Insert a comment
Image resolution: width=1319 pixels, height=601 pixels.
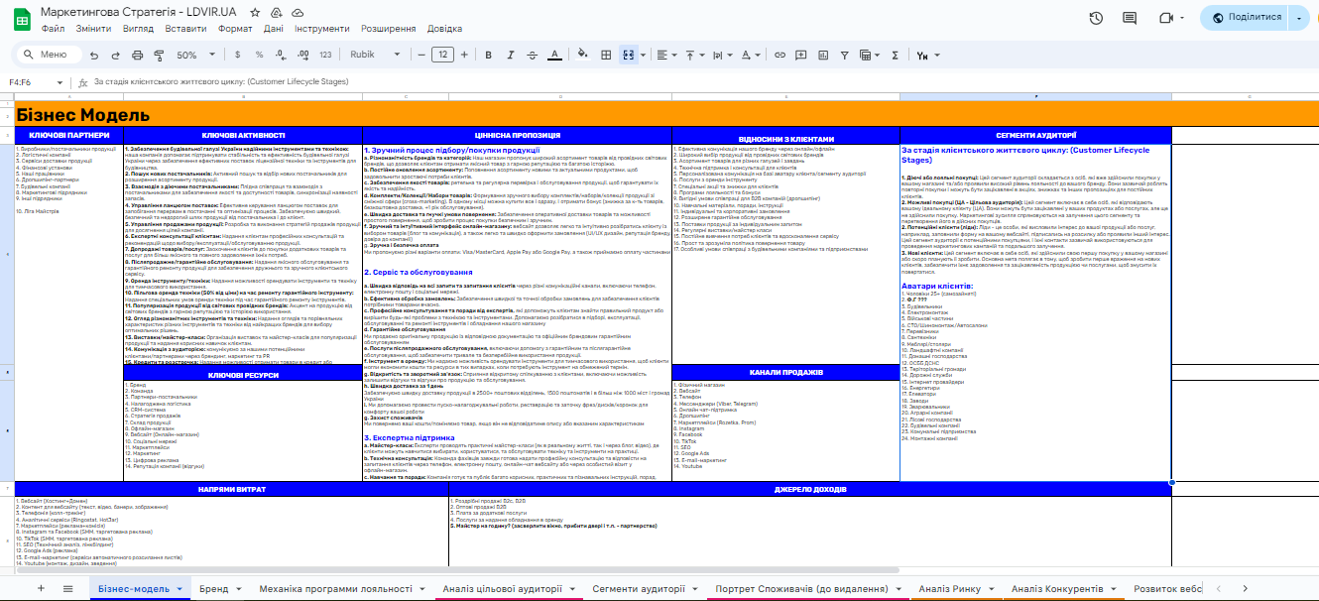tap(803, 55)
